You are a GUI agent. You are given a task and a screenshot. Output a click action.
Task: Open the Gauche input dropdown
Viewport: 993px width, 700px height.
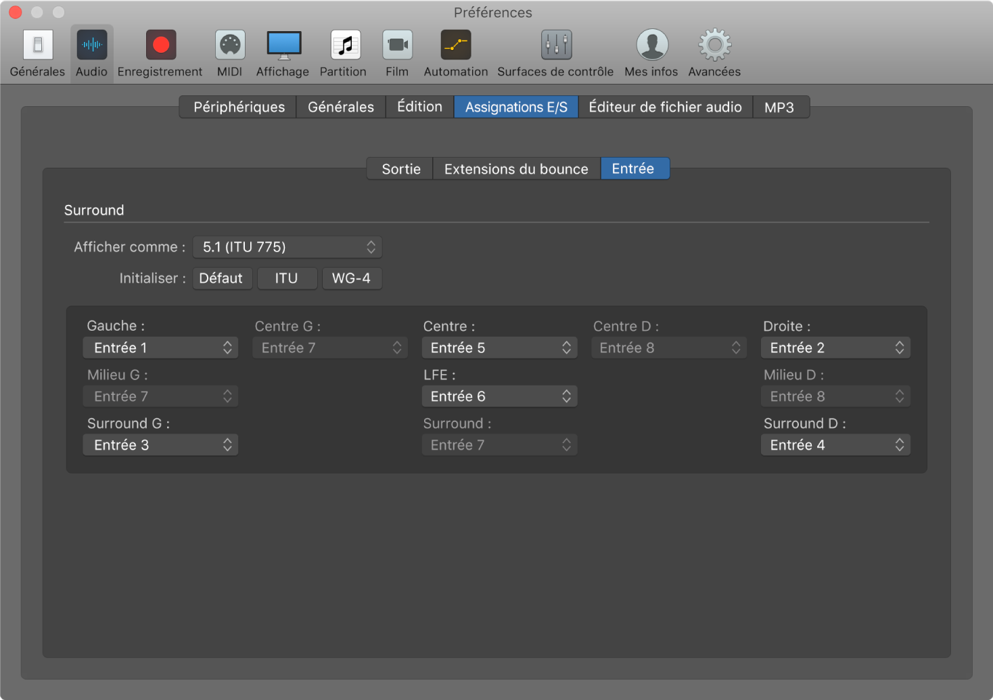160,348
